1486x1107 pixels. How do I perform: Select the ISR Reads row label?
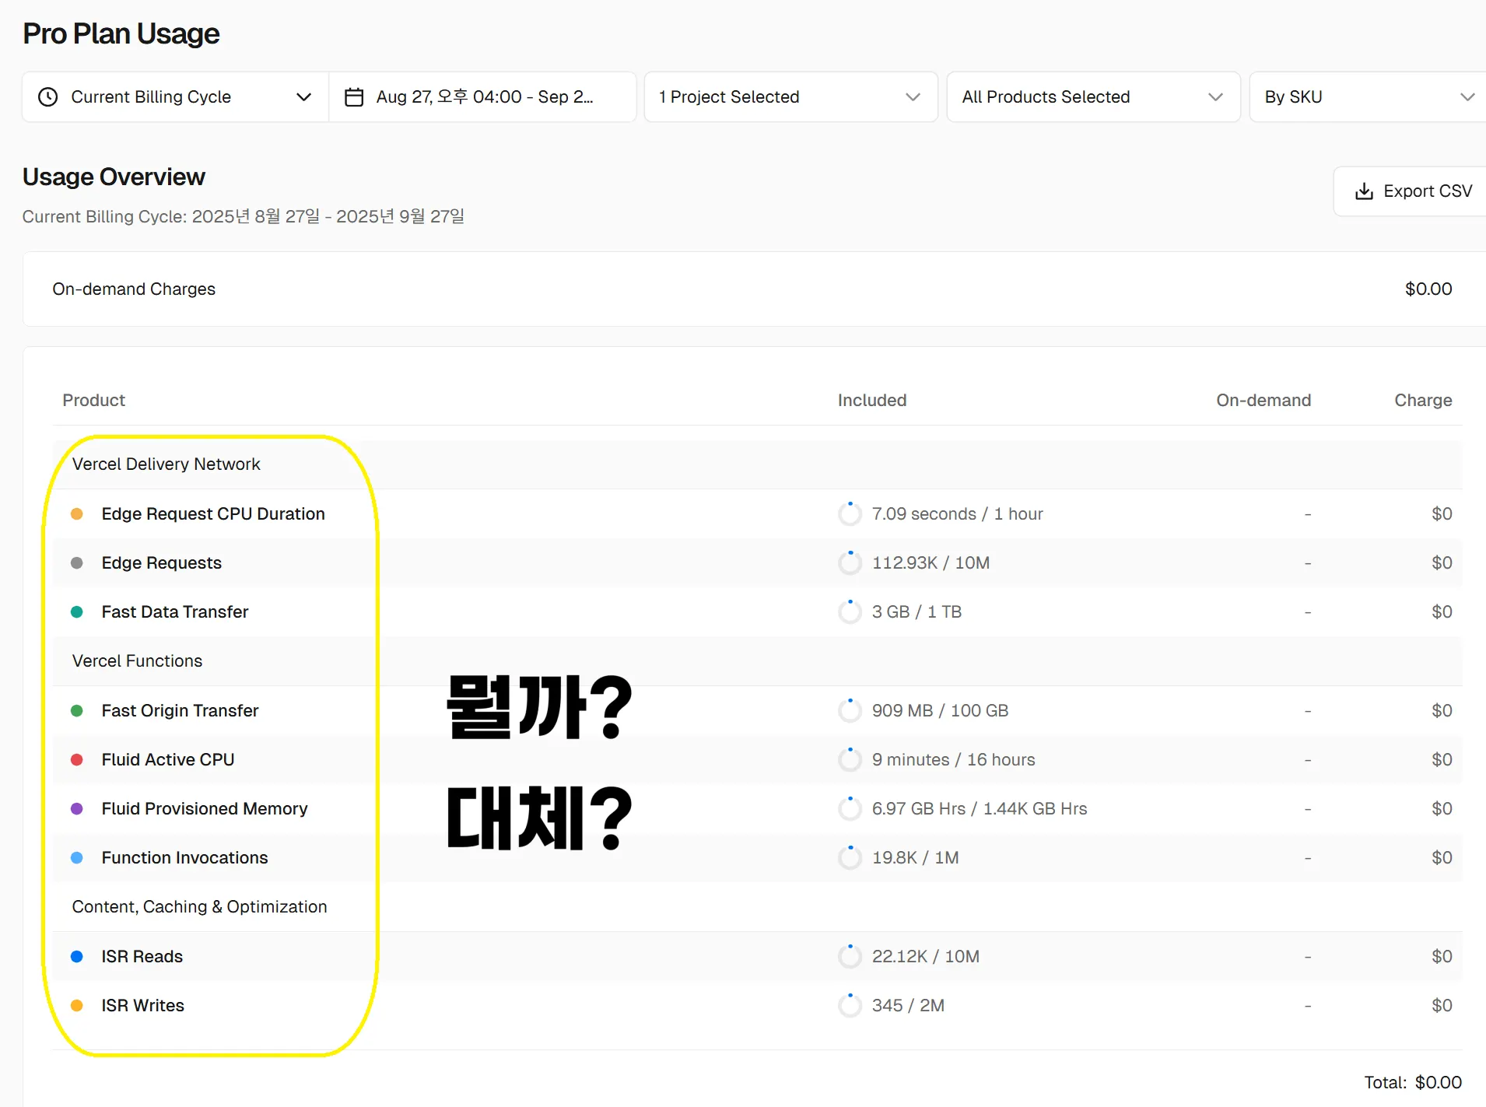(142, 957)
